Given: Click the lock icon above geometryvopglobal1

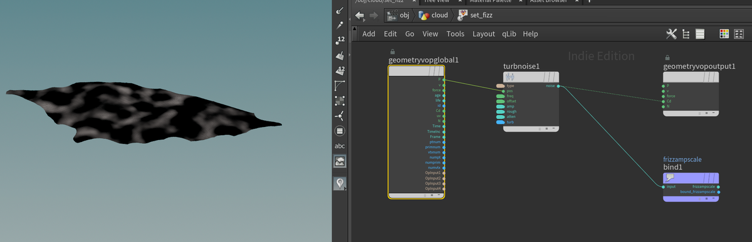Looking at the screenshot, I should click(x=392, y=52).
